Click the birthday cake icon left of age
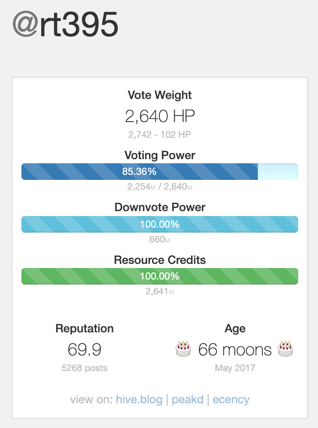This screenshot has width=318, height=428. [x=183, y=349]
